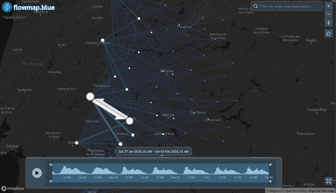
Task: Activate the polygon selection tool
Action: [x=329, y=34]
